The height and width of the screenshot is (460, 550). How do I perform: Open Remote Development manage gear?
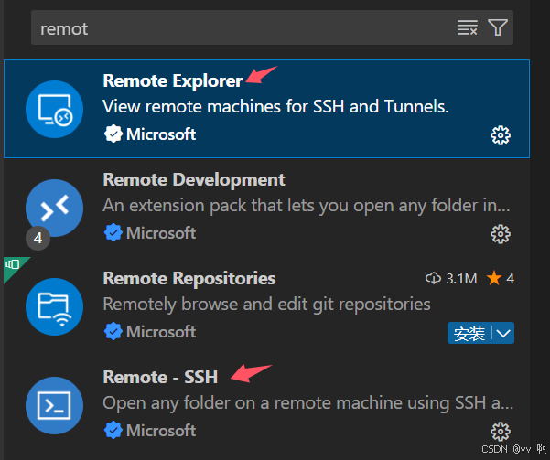[x=501, y=234]
